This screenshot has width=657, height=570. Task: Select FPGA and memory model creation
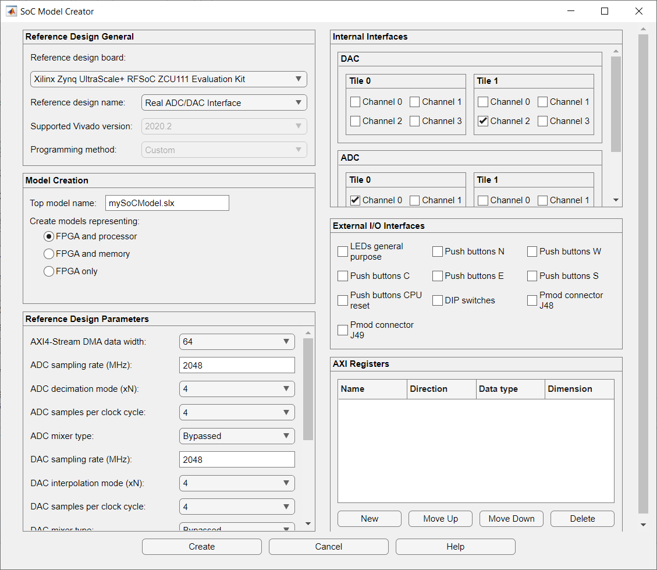[49, 254]
